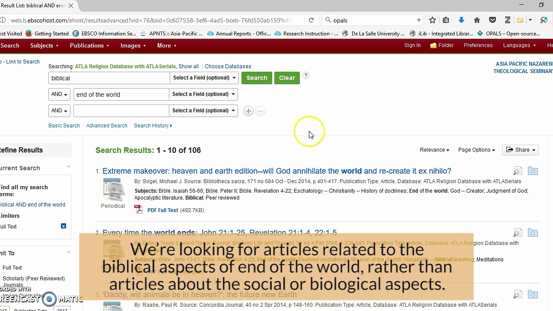This screenshot has width=553, height=311.
Task: Switch to Basic Search
Action: [64, 126]
